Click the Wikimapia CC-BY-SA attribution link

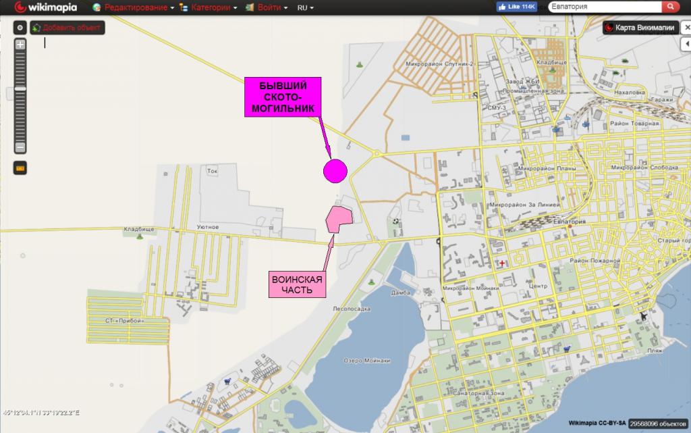(597, 423)
